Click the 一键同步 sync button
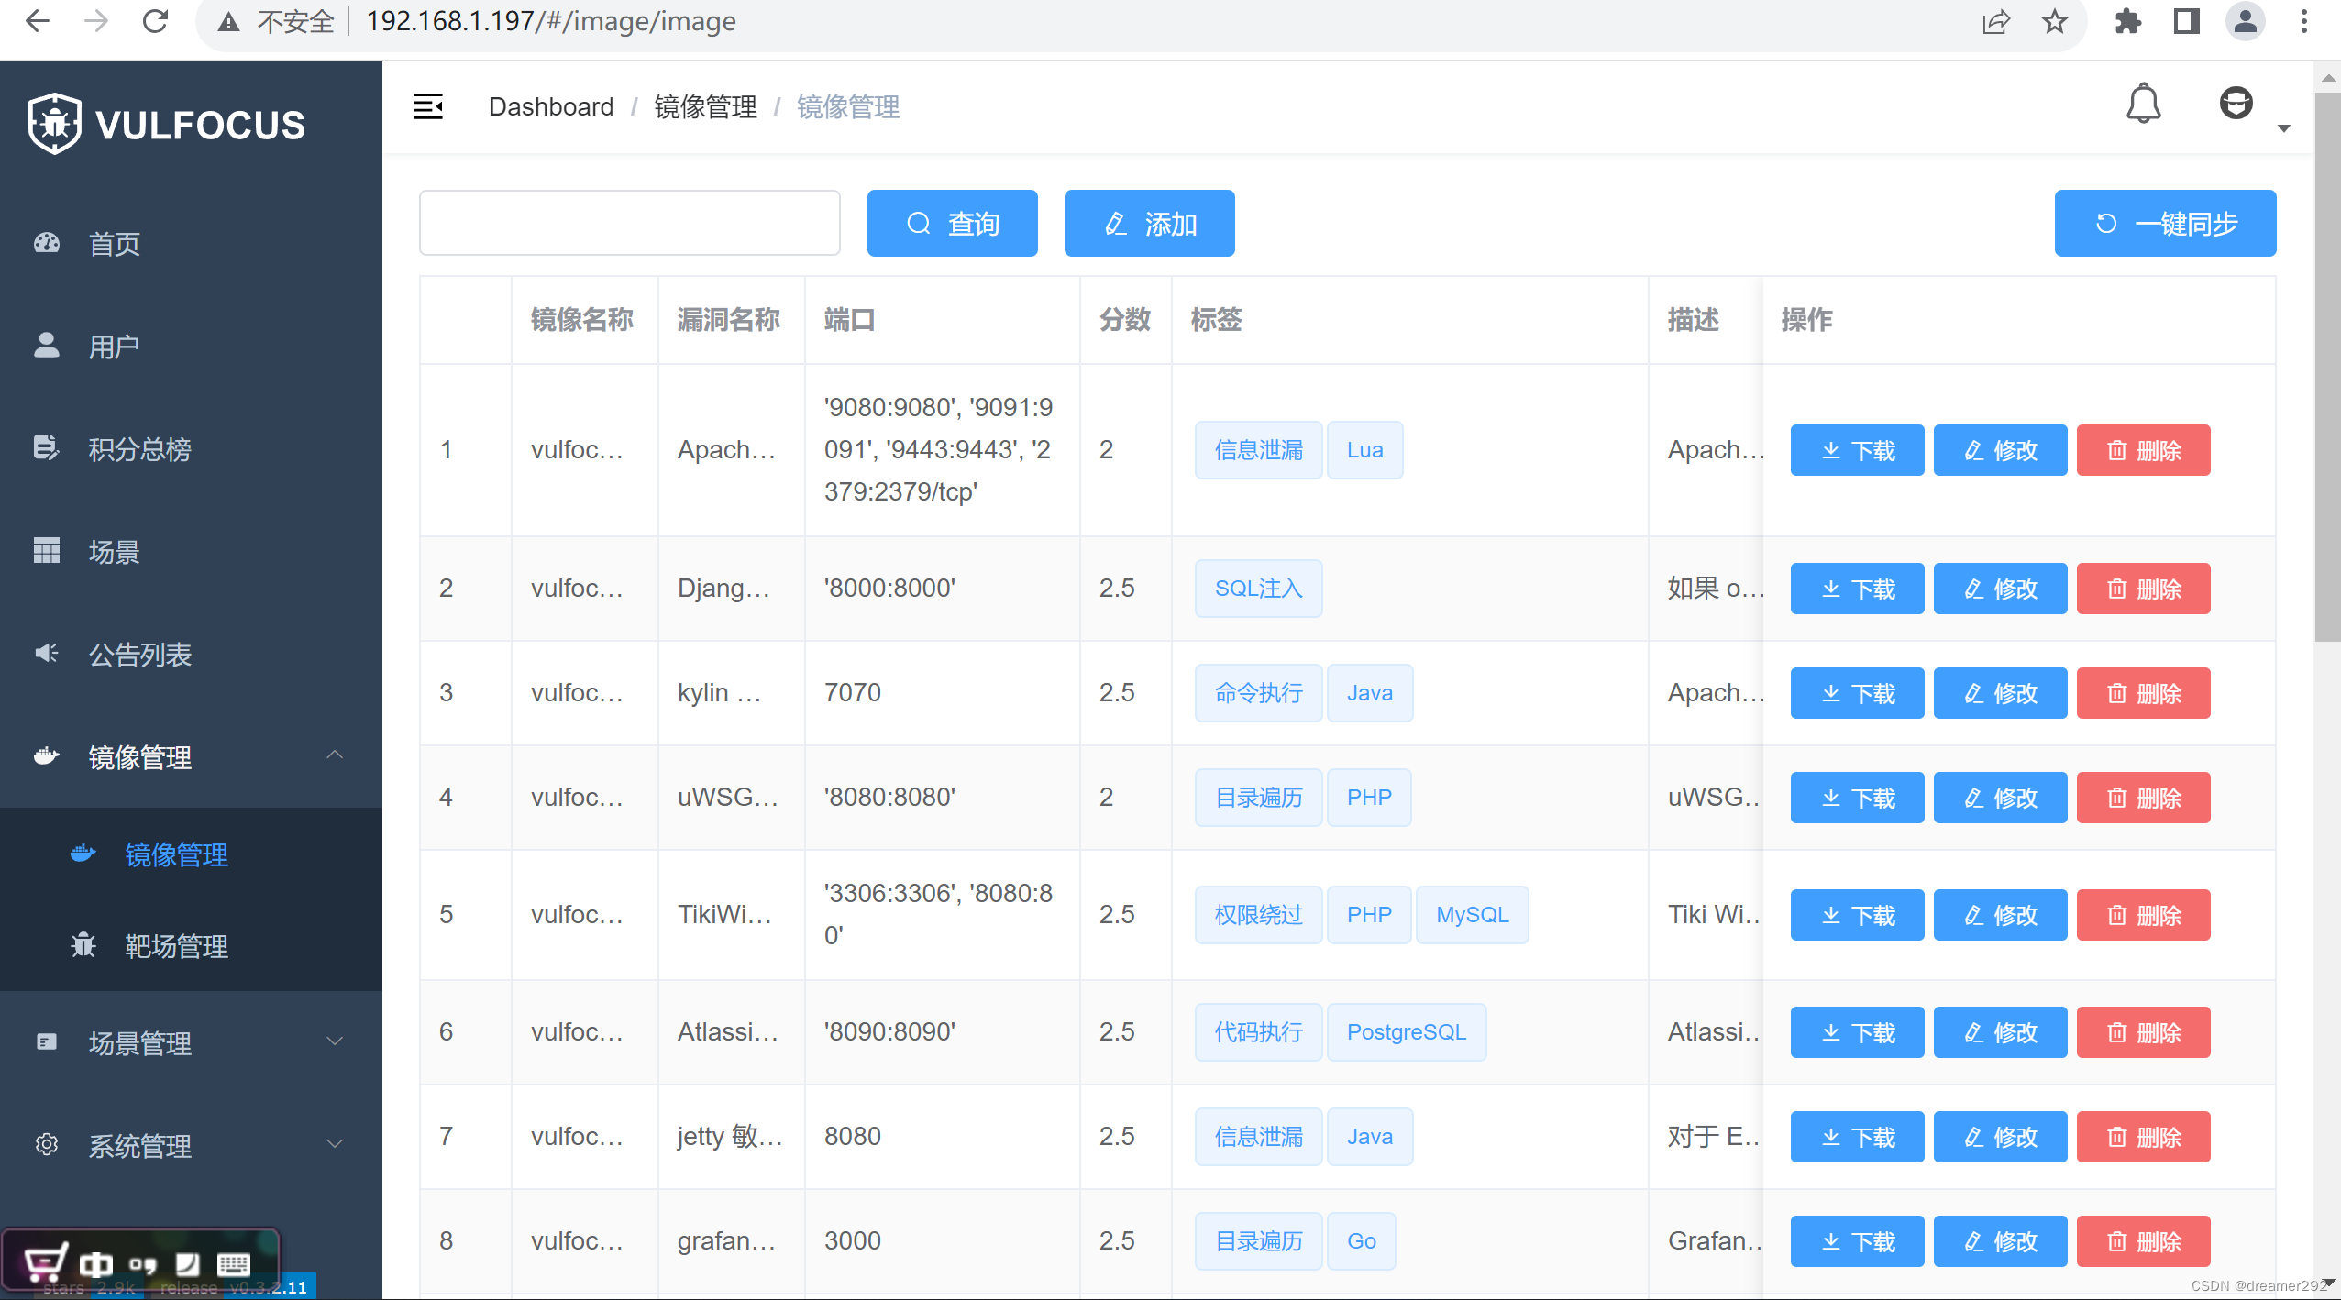 pyautogui.click(x=2165, y=223)
